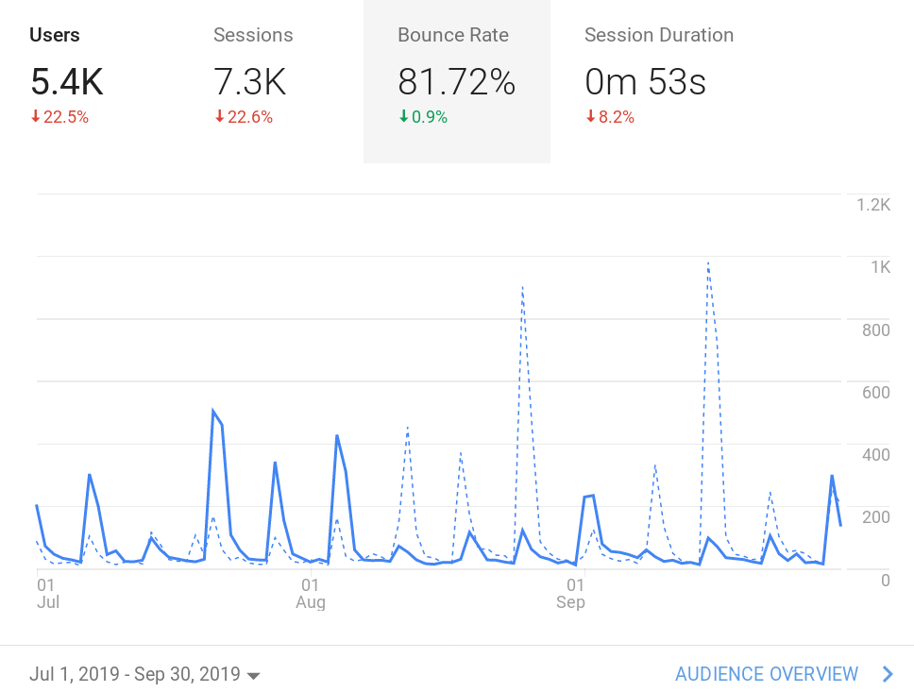Select the Sessions metric tab

(x=274, y=81)
